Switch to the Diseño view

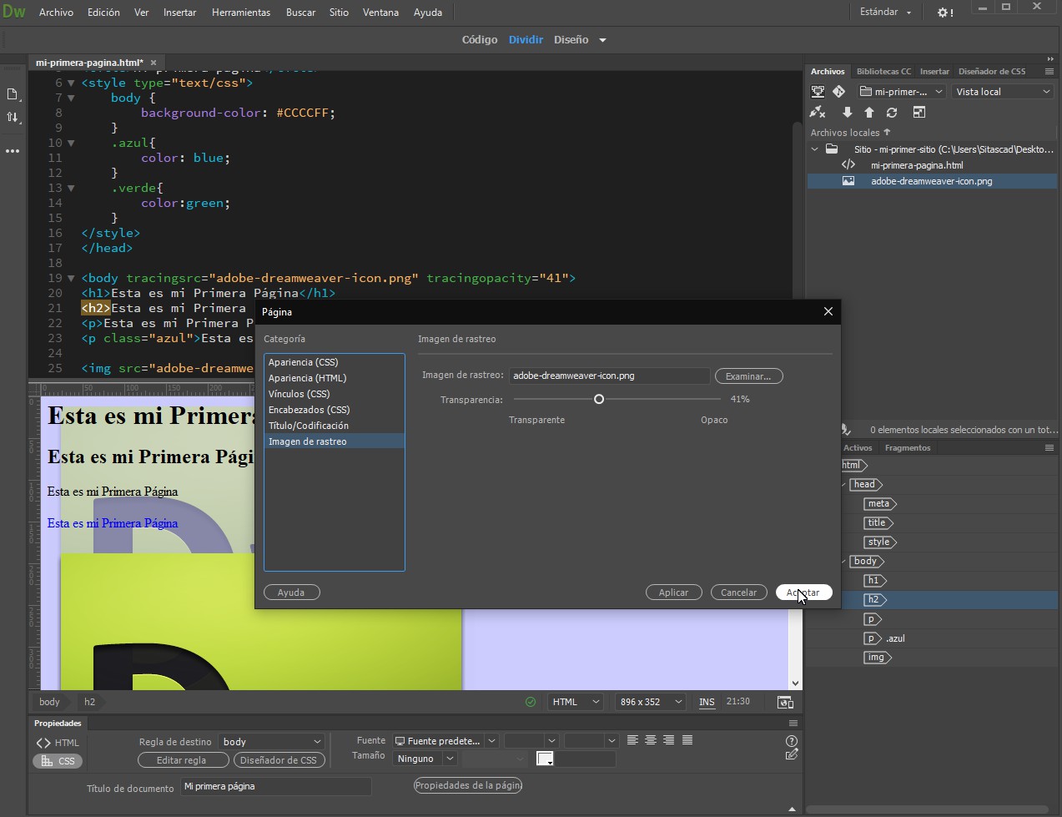click(571, 40)
